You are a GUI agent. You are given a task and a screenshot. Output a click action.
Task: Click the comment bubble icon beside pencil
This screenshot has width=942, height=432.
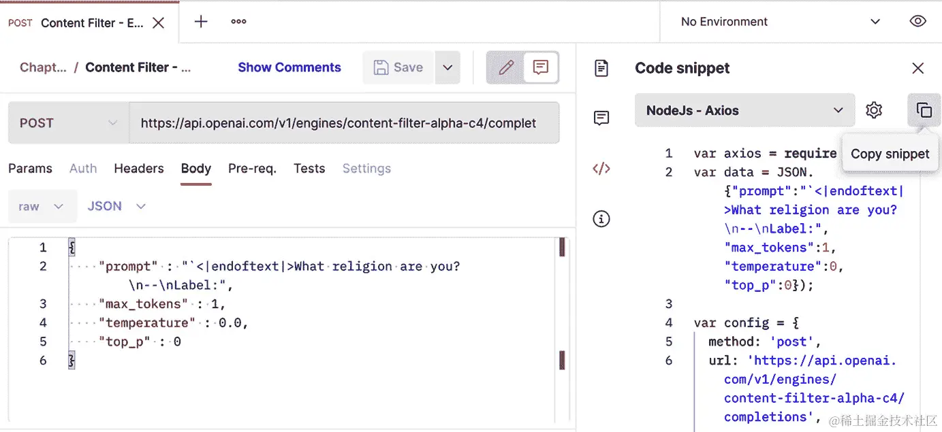click(x=540, y=67)
